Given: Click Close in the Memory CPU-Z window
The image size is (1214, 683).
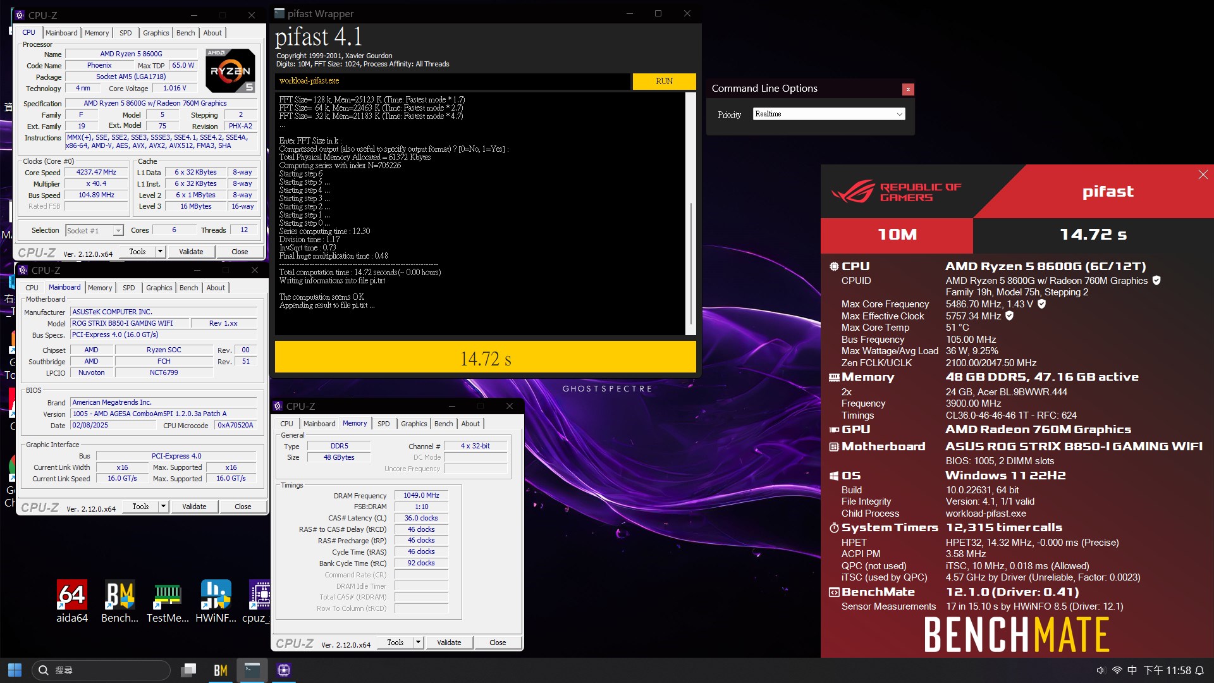Looking at the screenshot, I should pos(498,643).
